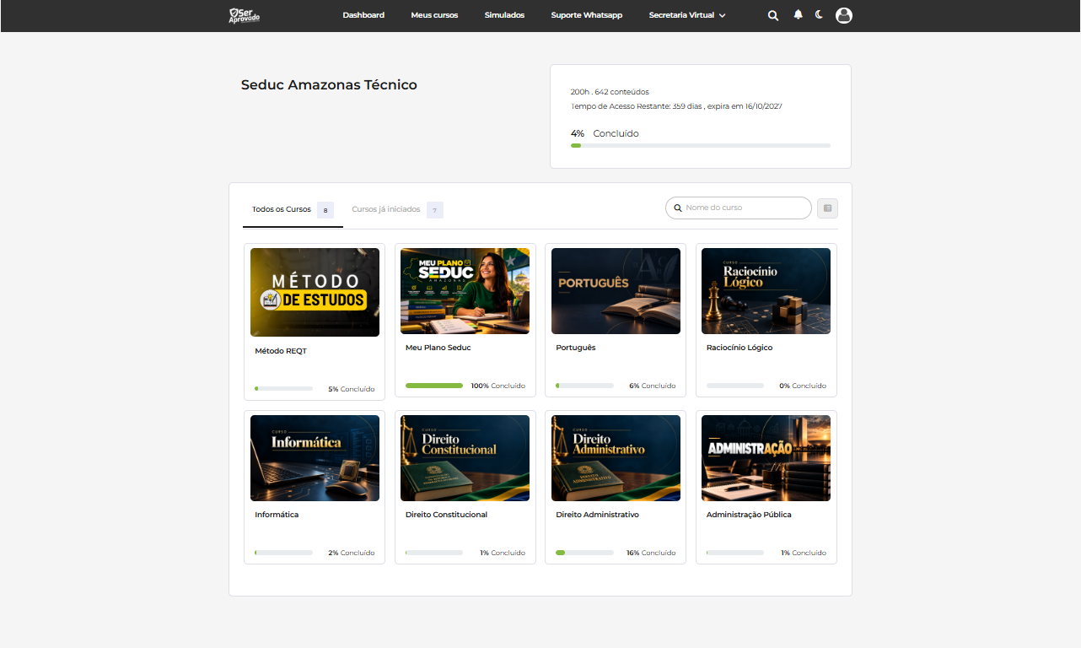Viewport: 1081px width, 648px height.
Task: Click the Administração Pública course title
Action: 749,515
